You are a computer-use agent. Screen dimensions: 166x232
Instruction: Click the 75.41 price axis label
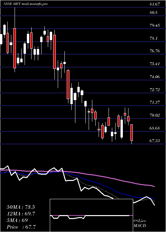click(155, 64)
